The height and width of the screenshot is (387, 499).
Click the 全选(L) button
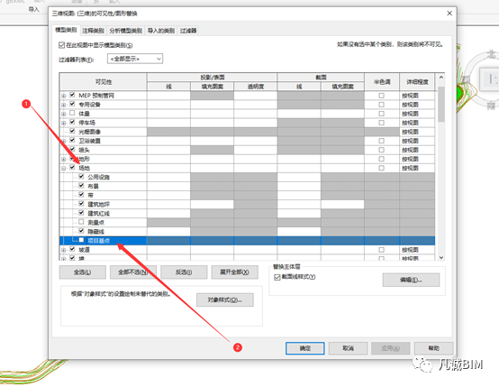83,272
